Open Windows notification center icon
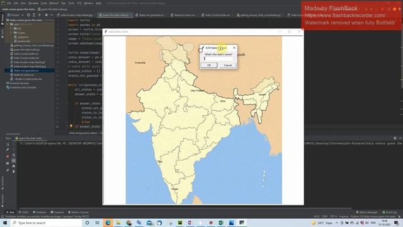403x227 pixels. (396, 223)
